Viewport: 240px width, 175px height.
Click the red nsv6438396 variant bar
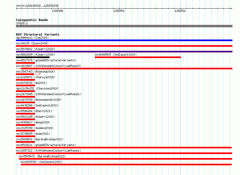tap(25, 108)
